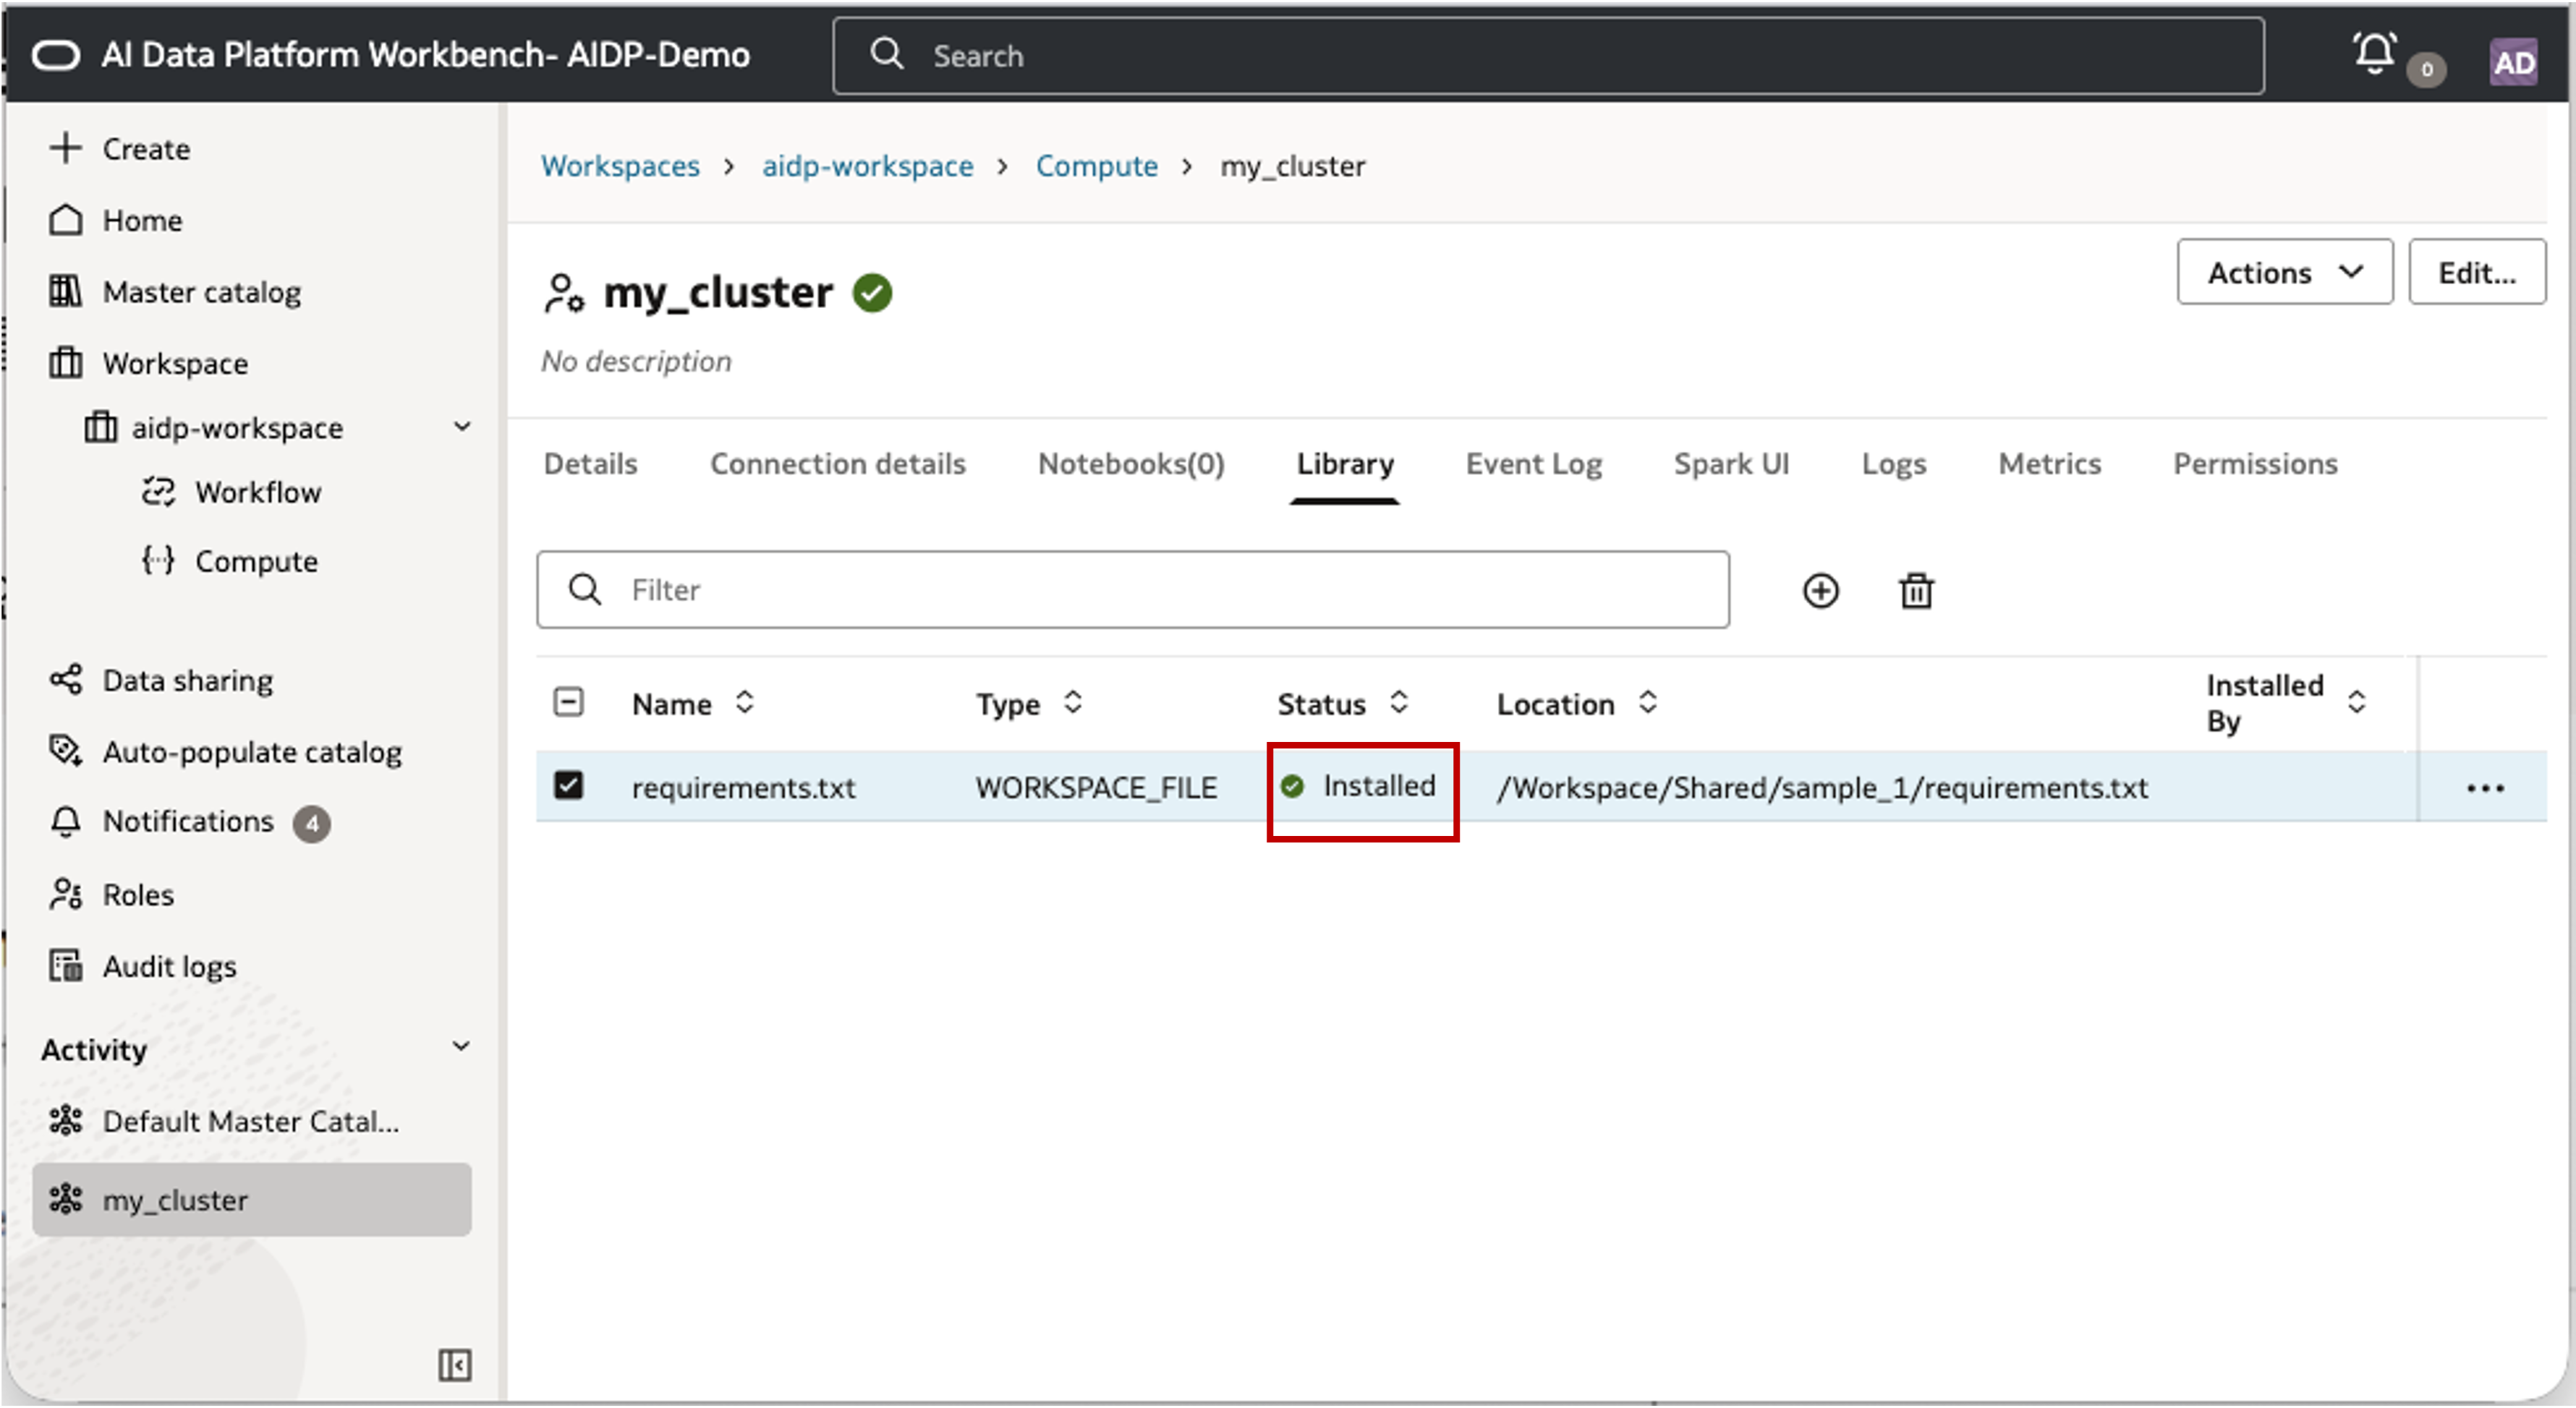Uncheck the requirements.txt row checkbox
Image resolution: width=2576 pixels, height=1408 pixels.
(x=568, y=785)
